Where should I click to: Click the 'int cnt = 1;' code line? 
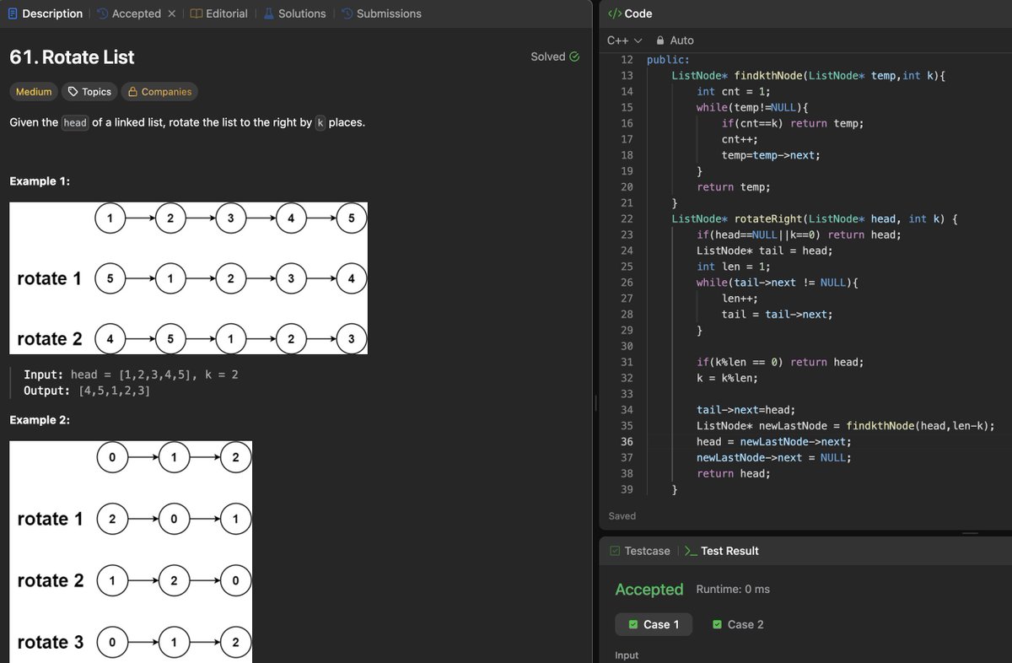734,91
